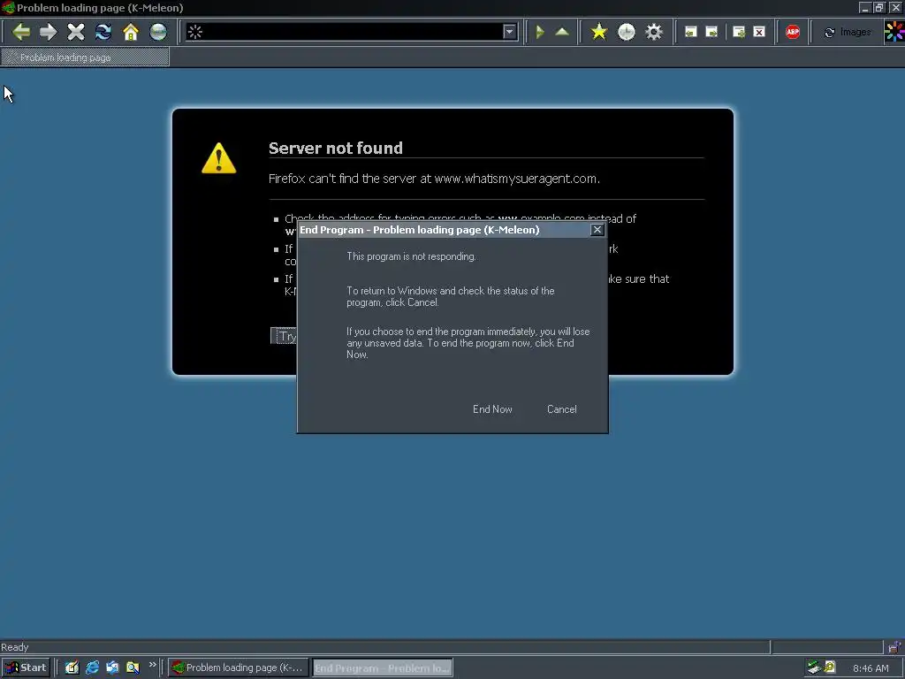Image resolution: width=905 pixels, height=679 pixels.
Task: Click the 8:46 AM system clock
Action: [x=871, y=668]
